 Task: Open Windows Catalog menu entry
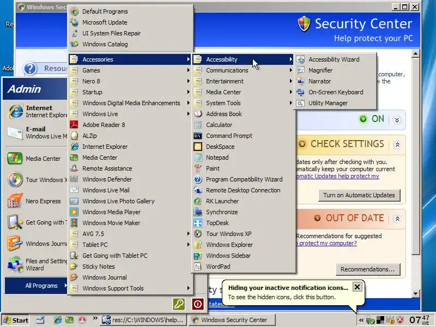130,44
